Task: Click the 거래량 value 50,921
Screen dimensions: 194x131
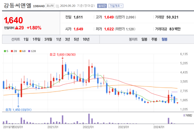Action: point(172,17)
